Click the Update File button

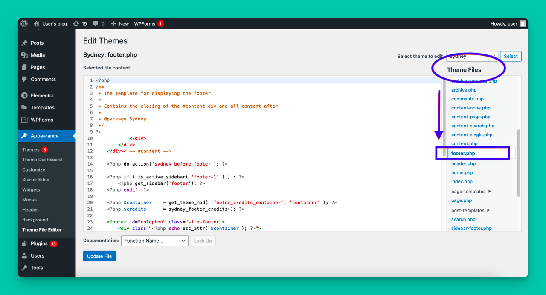tap(99, 256)
